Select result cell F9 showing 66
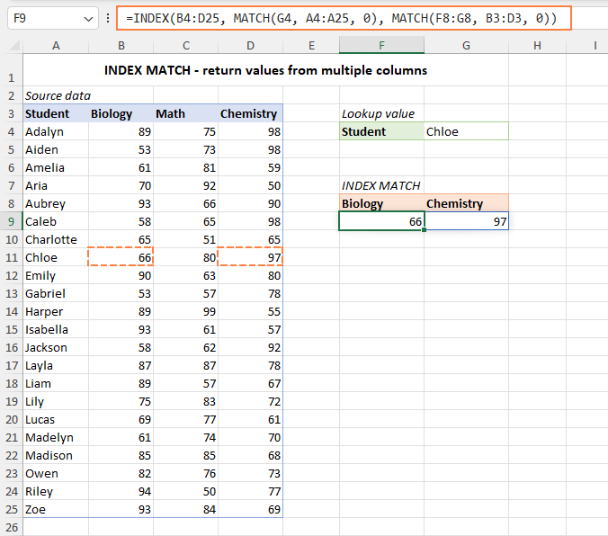The image size is (608, 536). point(381,221)
